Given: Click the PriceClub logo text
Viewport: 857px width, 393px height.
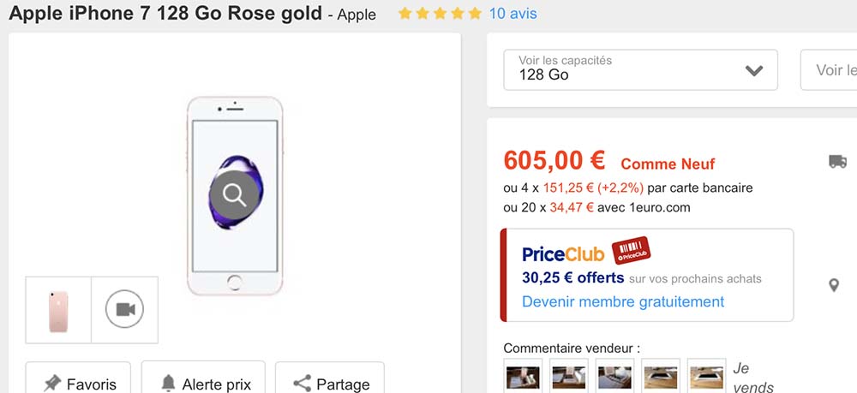Looking at the screenshot, I should (x=562, y=254).
